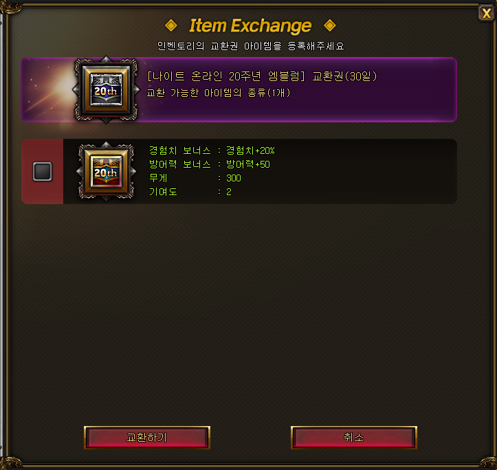Check the emblem reward selection checkbox
Screen dimensions: 497x470
pyautogui.click(x=43, y=172)
